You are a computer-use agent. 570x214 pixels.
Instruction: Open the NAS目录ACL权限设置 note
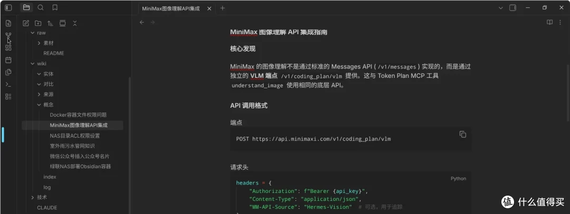coord(74,136)
